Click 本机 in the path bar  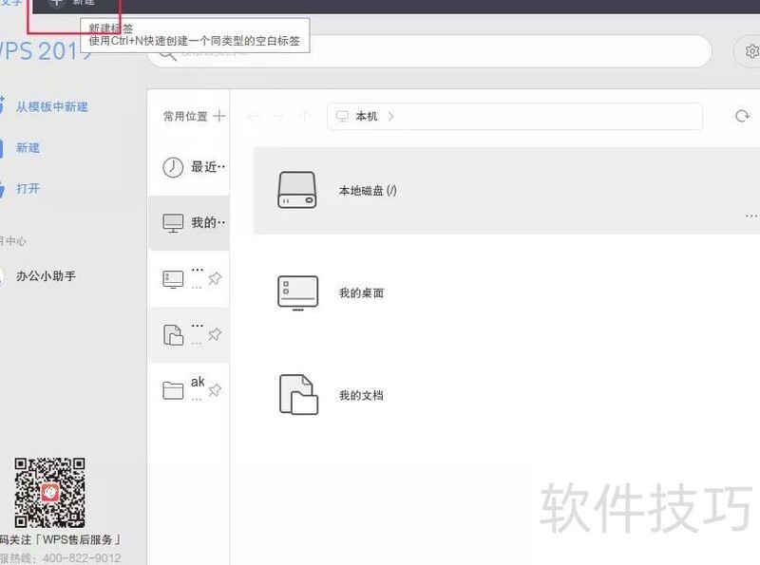tap(366, 116)
